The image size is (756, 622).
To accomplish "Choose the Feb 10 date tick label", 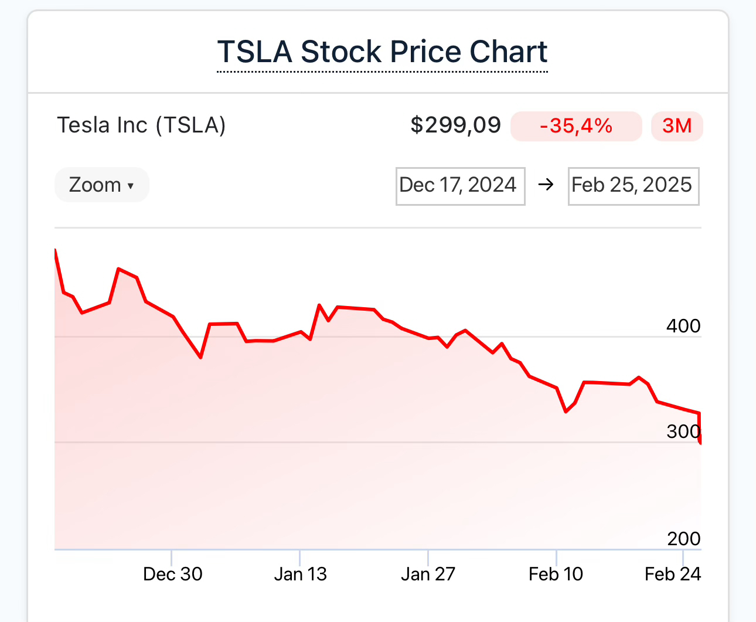I will tap(556, 574).
